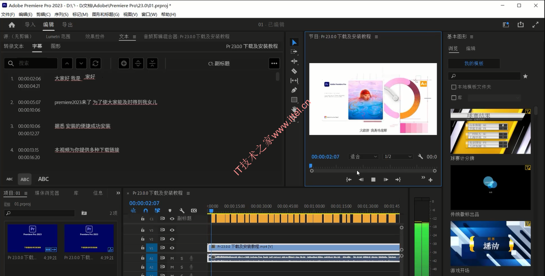Toggle V2 track output eye
This screenshot has height=276, width=545.
(172, 239)
